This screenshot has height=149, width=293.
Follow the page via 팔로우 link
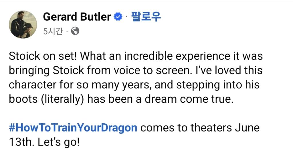coord(146,17)
